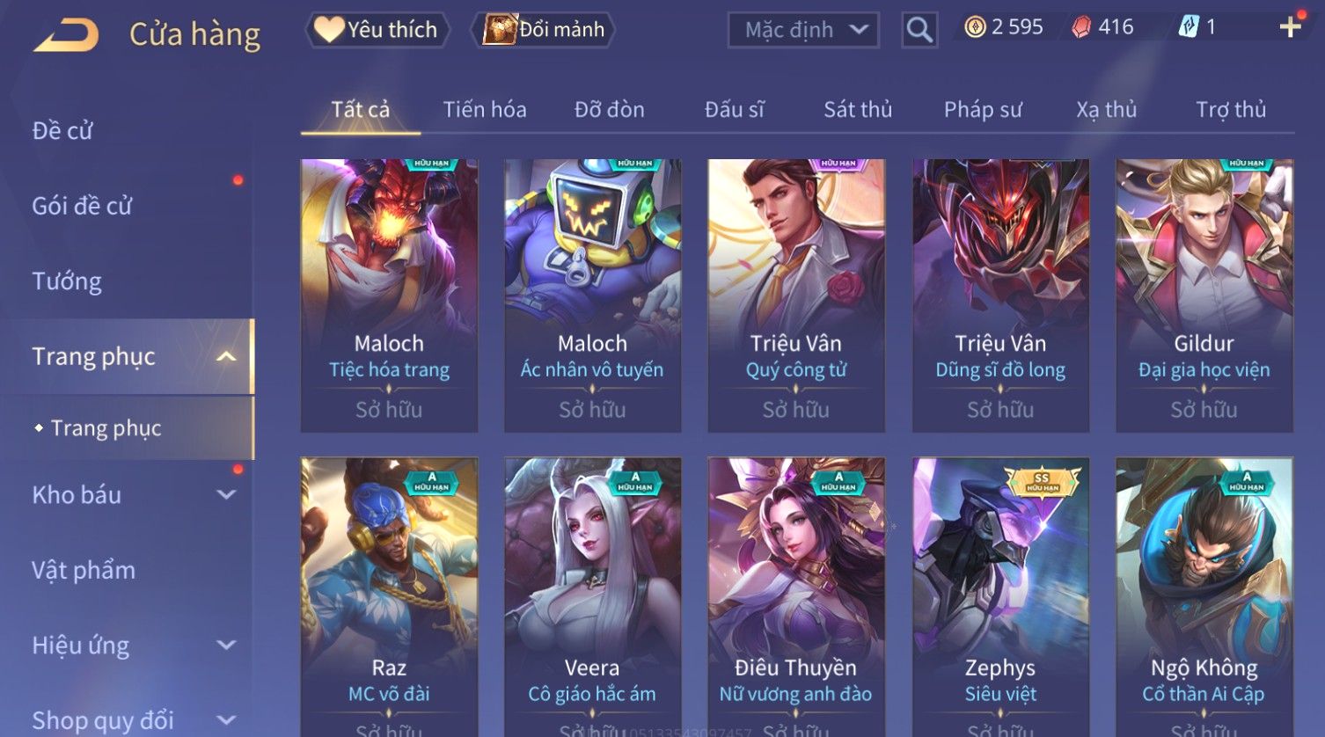Select the Sát thủ category tab

858,110
